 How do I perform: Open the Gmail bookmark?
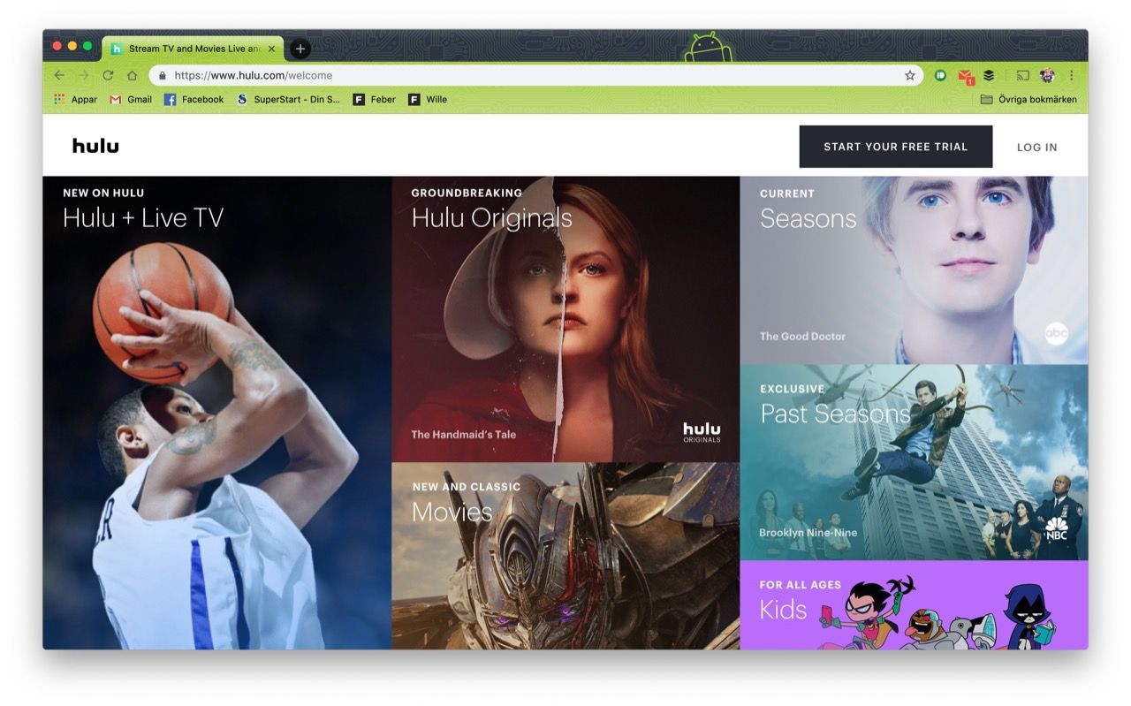point(131,100)
